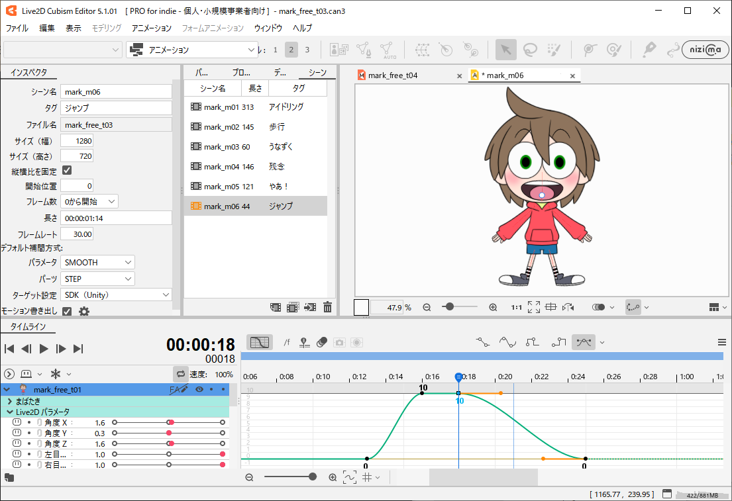Select the arrow selection tool
Screen dimensions: 732x501
click(x=506, y=50)
